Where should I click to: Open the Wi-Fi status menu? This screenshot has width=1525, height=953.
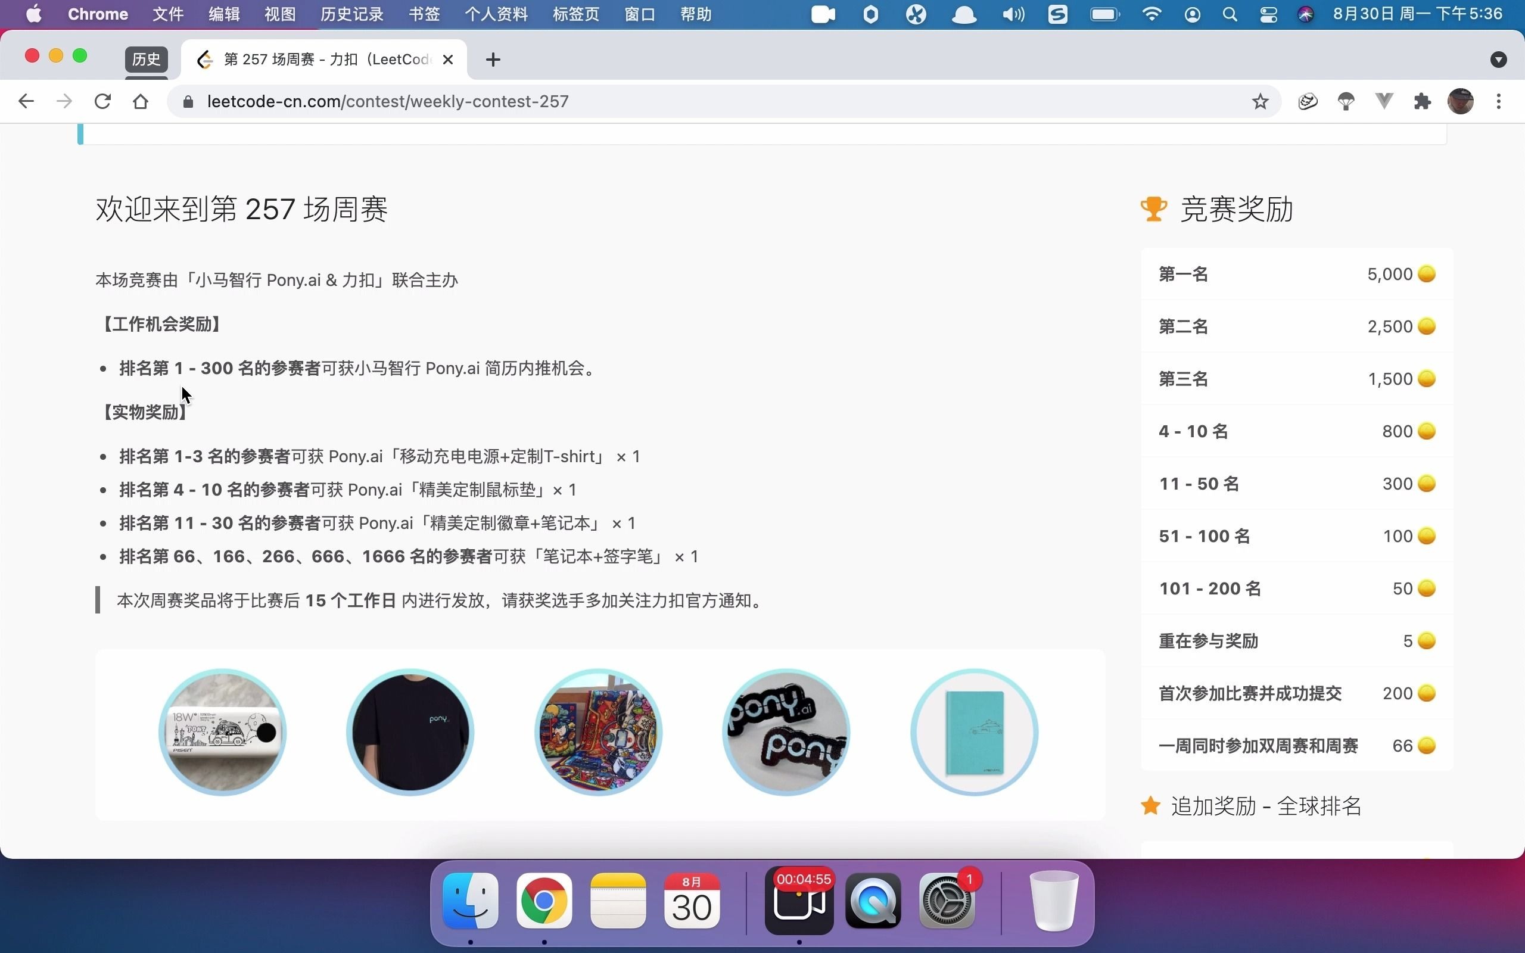(1151, 14)
